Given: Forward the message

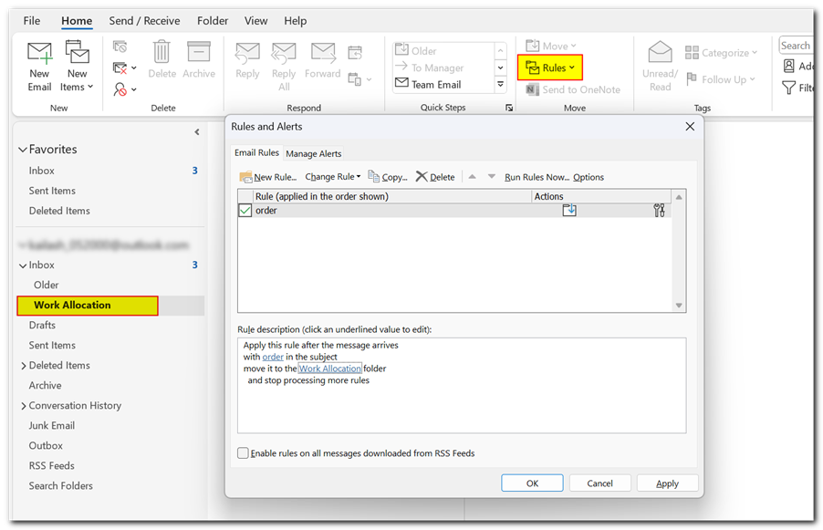Looking at the screenshot, I should pos(322,60).
